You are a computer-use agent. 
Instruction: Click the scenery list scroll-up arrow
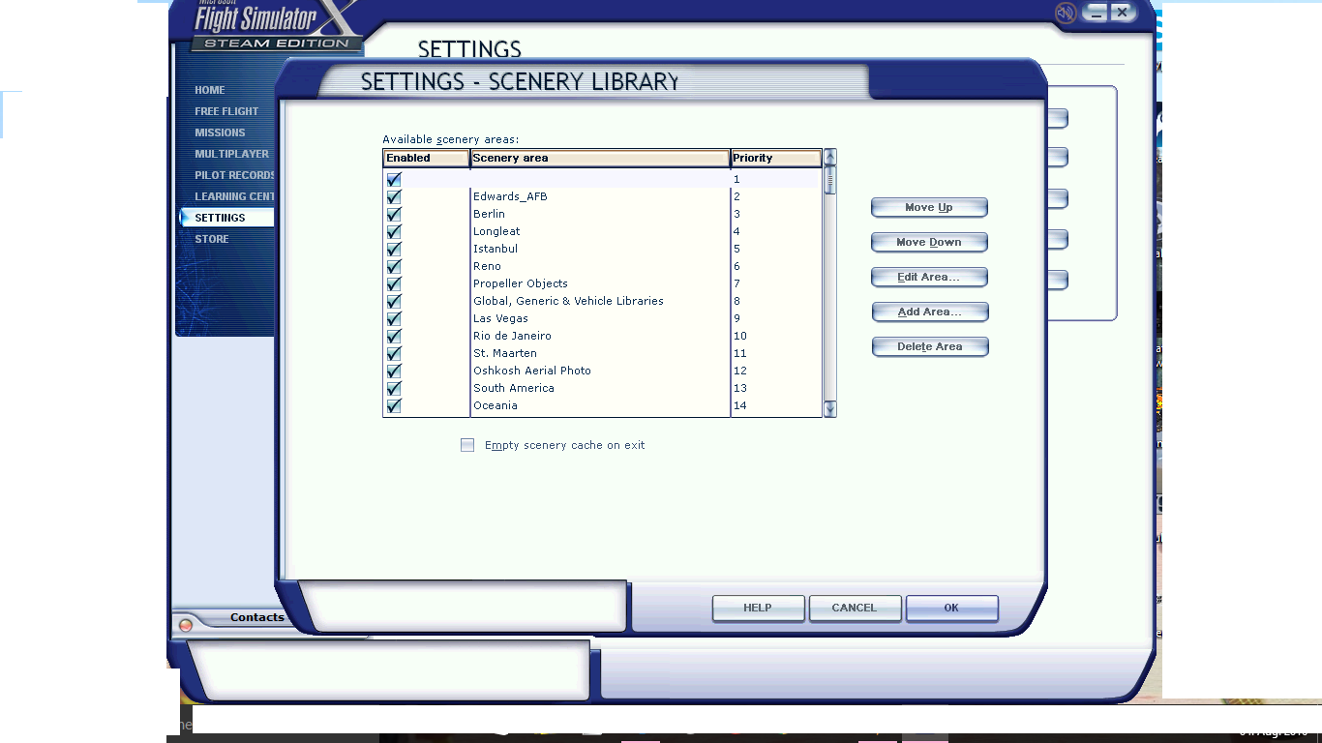[x=829, y=157]
